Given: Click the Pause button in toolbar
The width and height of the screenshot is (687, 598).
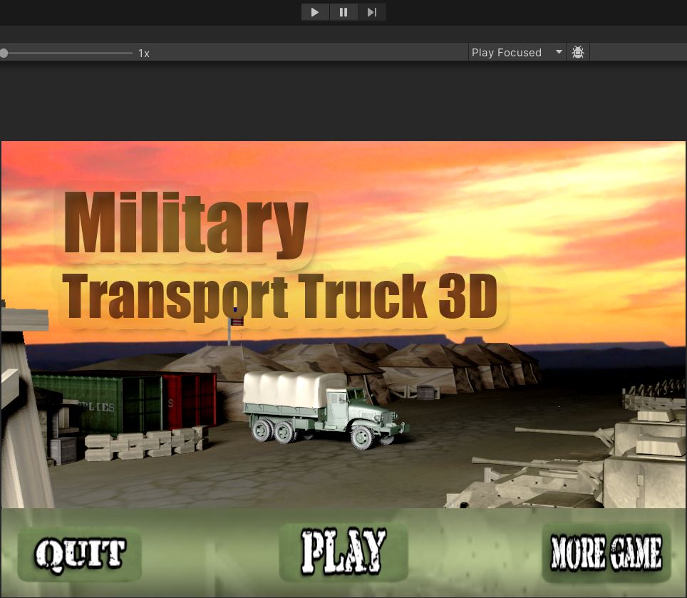Looking at the screenshot, I should (343, 12).
